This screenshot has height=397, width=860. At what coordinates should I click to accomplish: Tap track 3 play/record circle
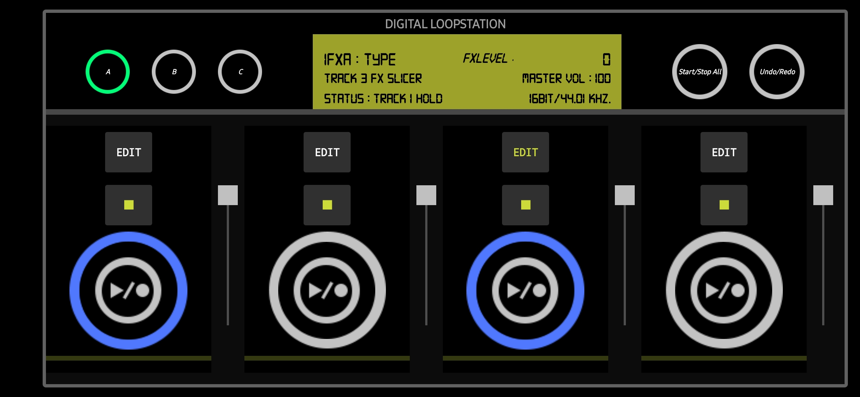point(525,290)
